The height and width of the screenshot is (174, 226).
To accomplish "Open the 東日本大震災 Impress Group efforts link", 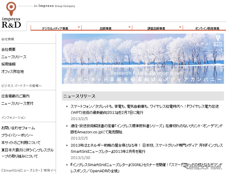I will (28, 153).
